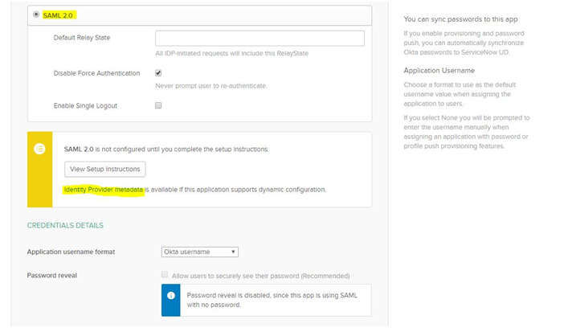The width and height of the screenshot is (564, 328).
Task: Click the Credentials Details section heading
Action: pyautogui.click(x=65, y=225)
